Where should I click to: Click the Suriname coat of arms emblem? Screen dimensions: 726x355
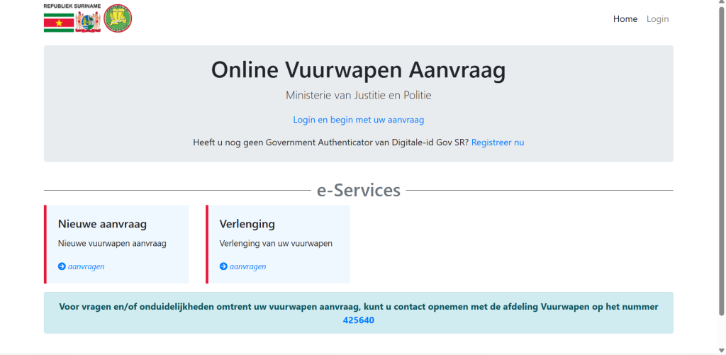pos(89,23)
